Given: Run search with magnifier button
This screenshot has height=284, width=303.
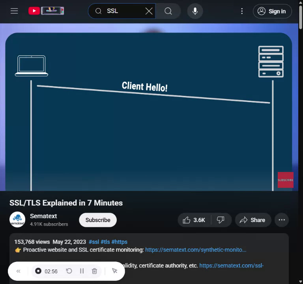Looking at the screenshot, I should 168,11.
